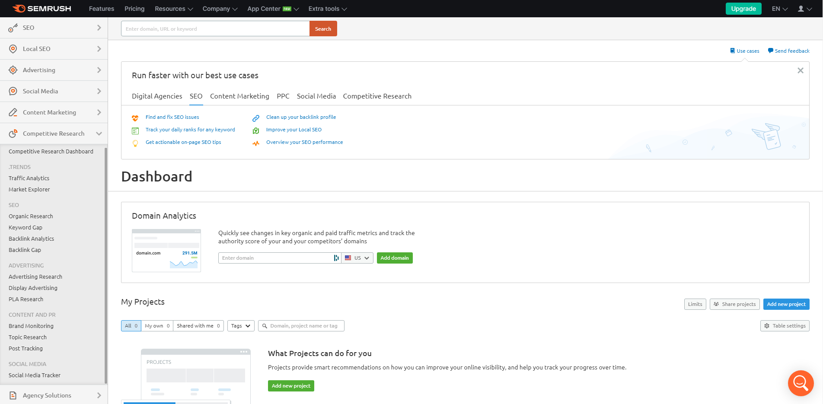The width and height of the screenshot is (823, 404).
Task: Click the Agency Solutions document icon
Action: [x=13, y=395]
